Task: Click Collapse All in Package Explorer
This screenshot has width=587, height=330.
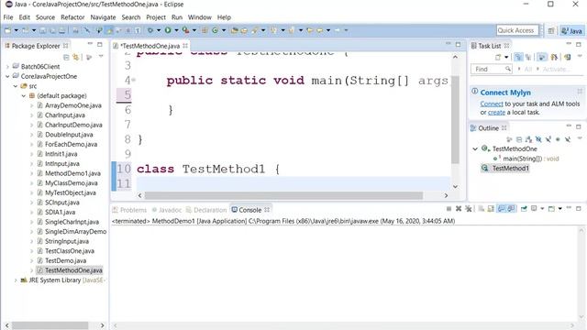Action: pyautogui.click(x=66, y=57)
